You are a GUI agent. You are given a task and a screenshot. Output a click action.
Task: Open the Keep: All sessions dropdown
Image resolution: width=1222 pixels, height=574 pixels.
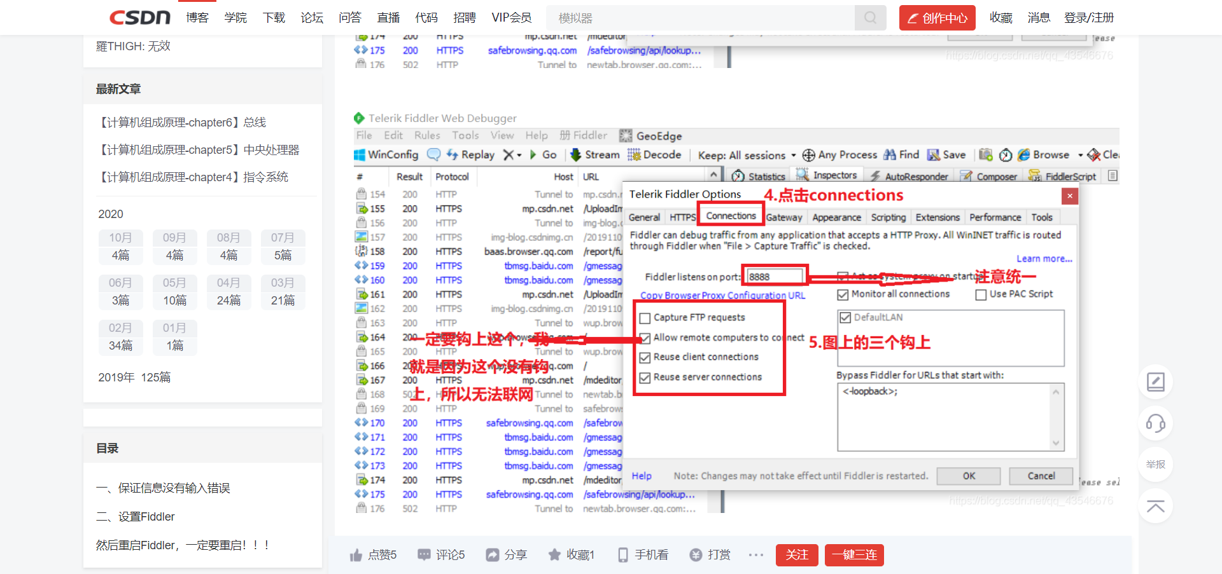point(747,155)
